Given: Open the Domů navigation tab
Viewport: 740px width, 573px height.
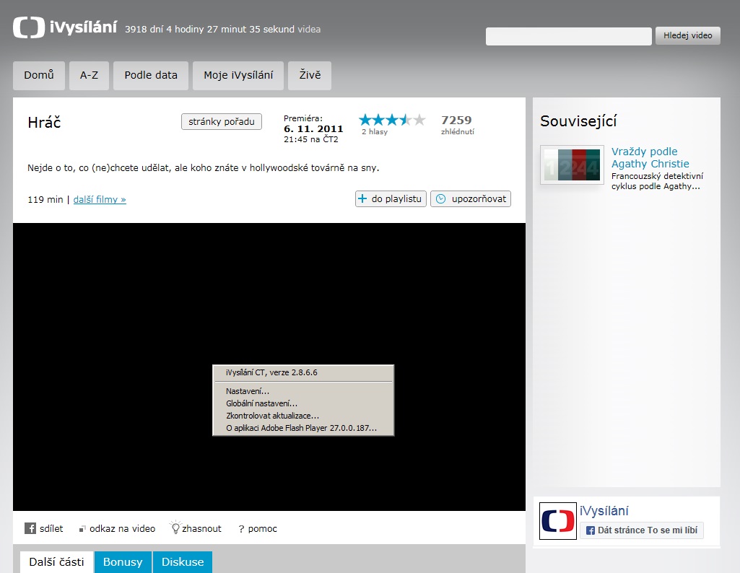Looking at the screenshot, I should (x=39, y=76).
